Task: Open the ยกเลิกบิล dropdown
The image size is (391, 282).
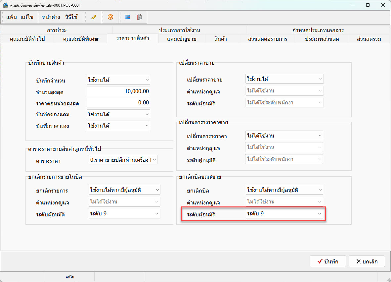Action: 284,190
